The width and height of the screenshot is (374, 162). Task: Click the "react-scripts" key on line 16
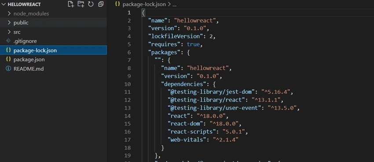[x=192, y=132]
